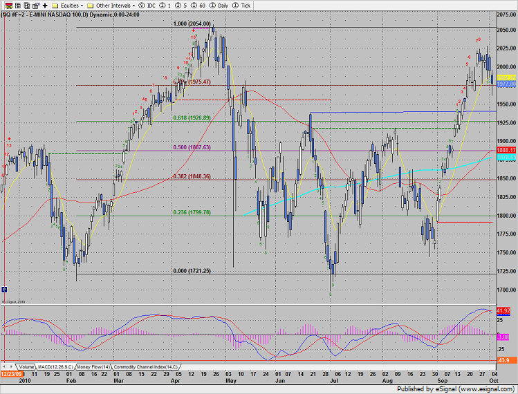Click the 1.000 (2054.00) Fibonacci label
The height and width of the screenshot is (394, 518).
coord(192,24)
